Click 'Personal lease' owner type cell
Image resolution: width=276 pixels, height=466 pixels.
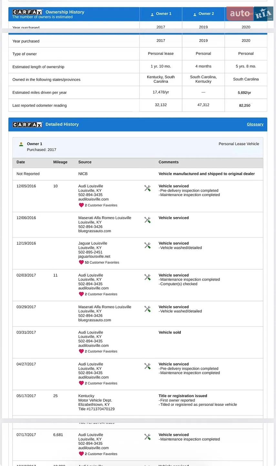click(x=161, y=54)
